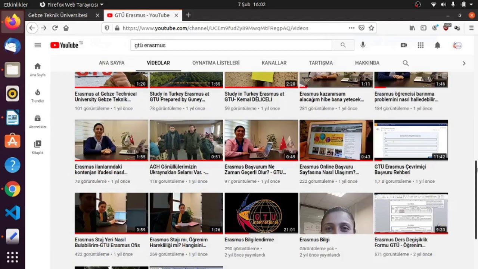Viewport: 478px width, 269px height.
Task: Close the GTÜ Erasmus - YouTube tab
Action: pos(176,15)
